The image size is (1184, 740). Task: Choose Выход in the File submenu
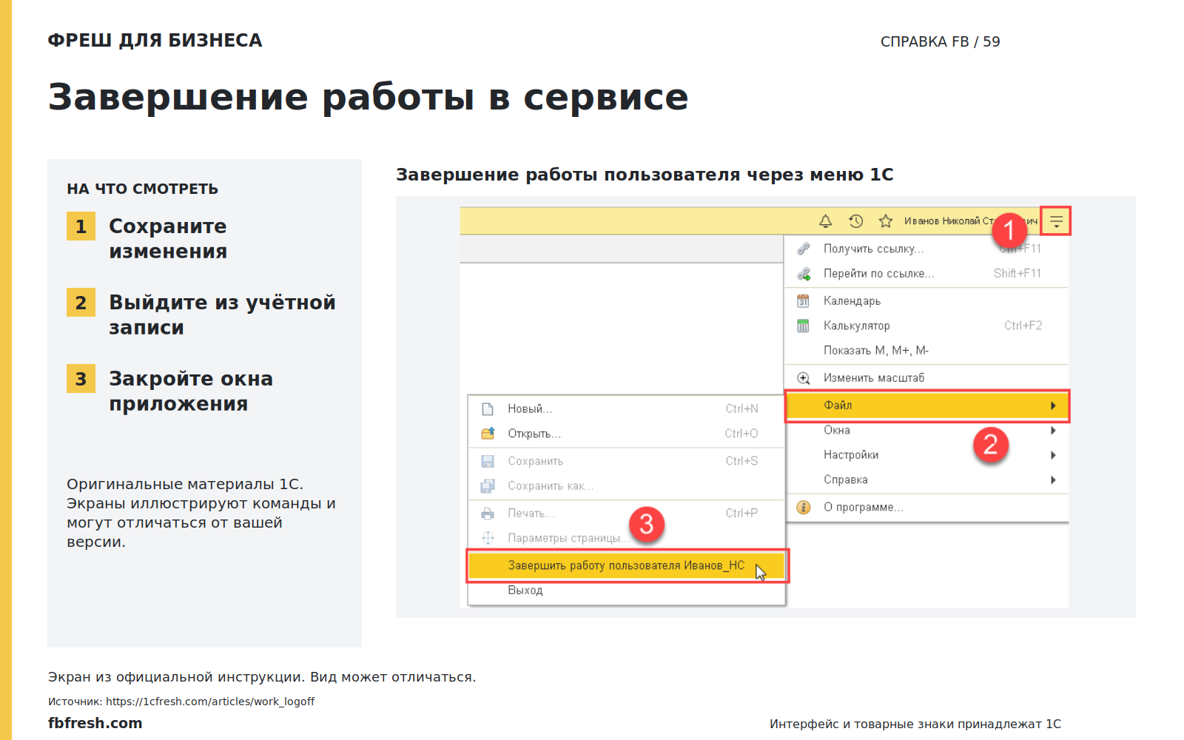[626, 591]
